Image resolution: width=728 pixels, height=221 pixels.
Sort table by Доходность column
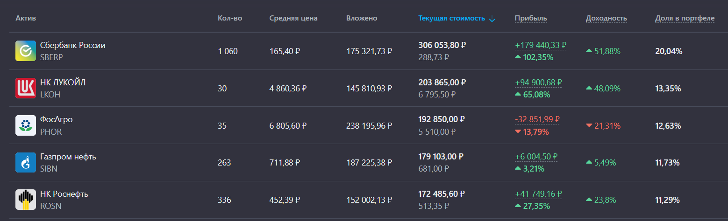(x=606, y=18)
